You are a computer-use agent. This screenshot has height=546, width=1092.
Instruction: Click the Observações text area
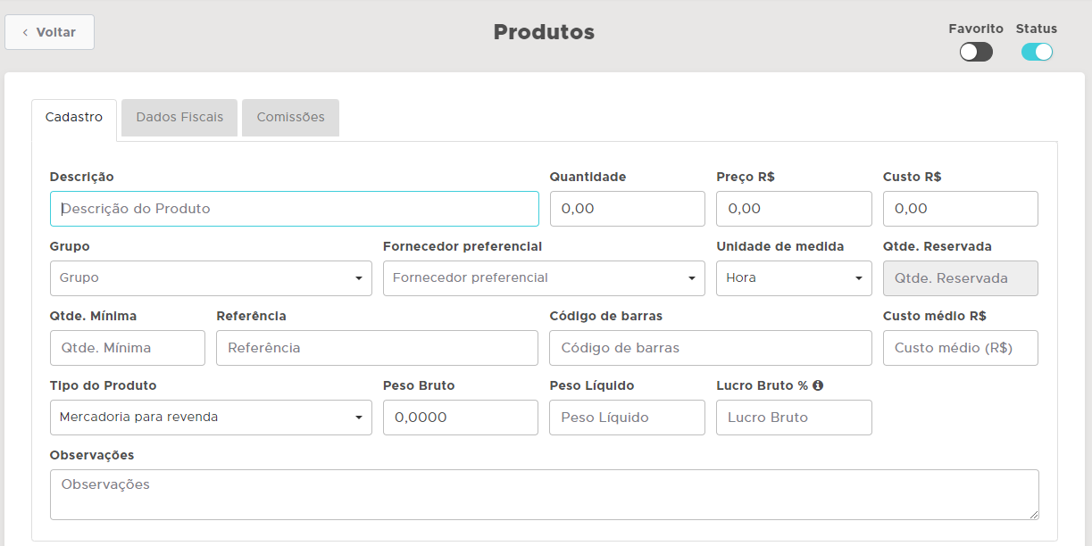pos(544,494)
